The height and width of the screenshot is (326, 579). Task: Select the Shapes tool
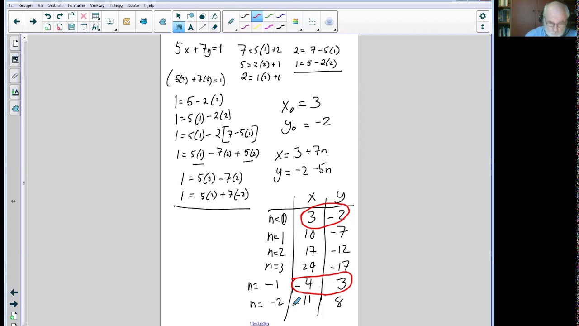click(x=190, y=16)
